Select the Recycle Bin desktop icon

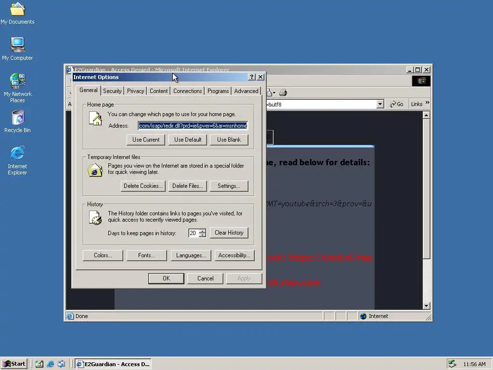pos(17,121)
